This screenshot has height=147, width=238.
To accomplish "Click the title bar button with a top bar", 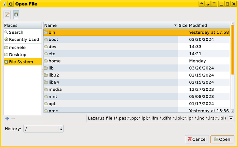I will pos(214,4).
